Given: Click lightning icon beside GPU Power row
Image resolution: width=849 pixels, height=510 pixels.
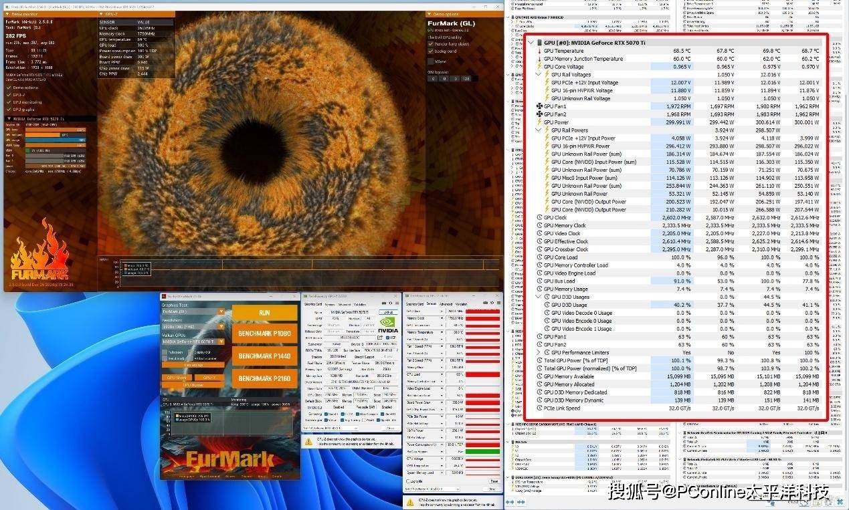Looking at the screenshot, I should [539, 122].
